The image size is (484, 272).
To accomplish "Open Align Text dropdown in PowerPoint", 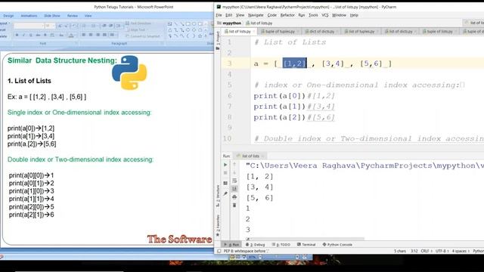I will click(x=136, y=30).
